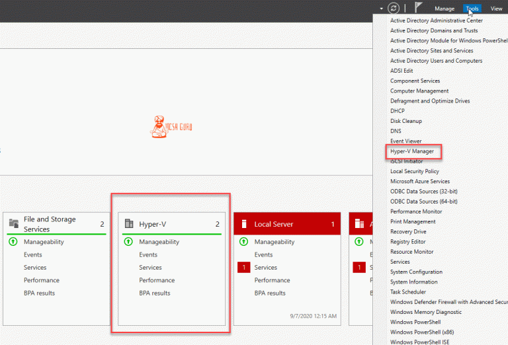
Task: Click the refresh icon in header
Action: 394,8
